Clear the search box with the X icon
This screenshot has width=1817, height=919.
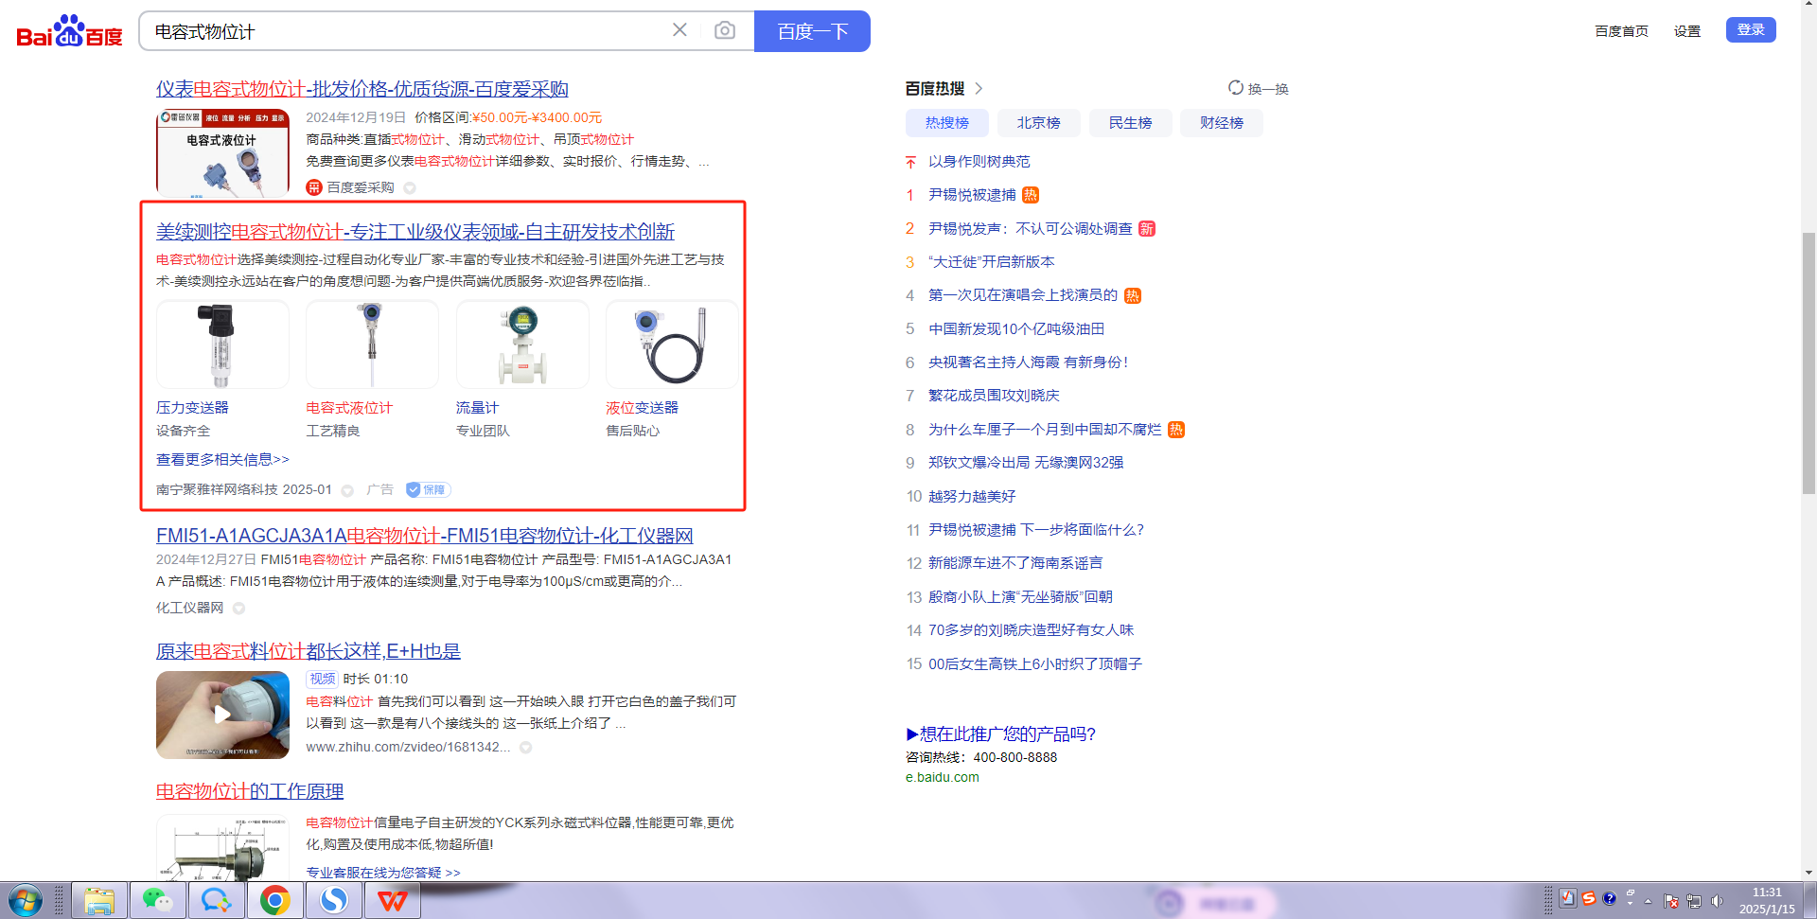(679, 30)
